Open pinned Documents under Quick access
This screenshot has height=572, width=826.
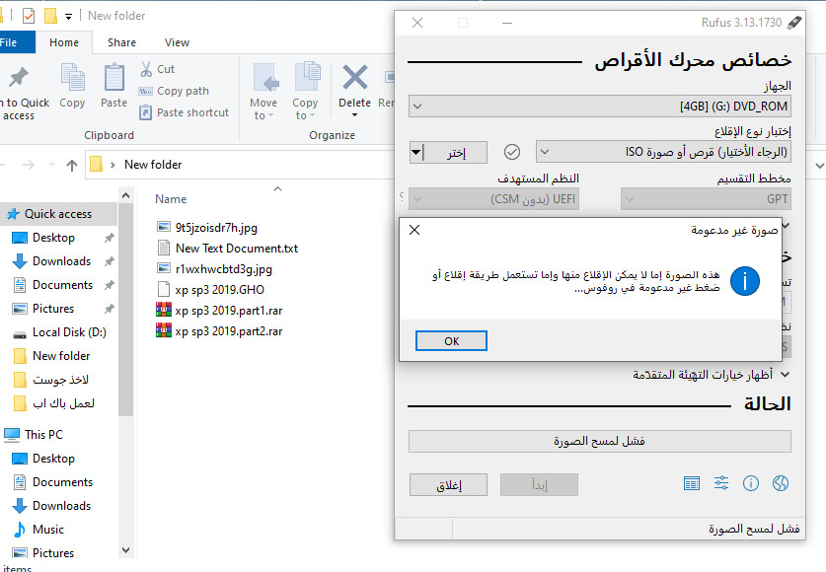click(x=62, y=285)
